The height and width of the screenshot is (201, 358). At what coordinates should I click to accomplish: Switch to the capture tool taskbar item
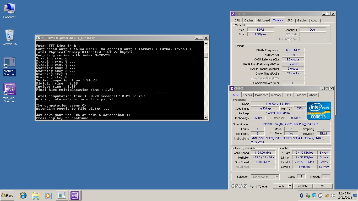62,195
